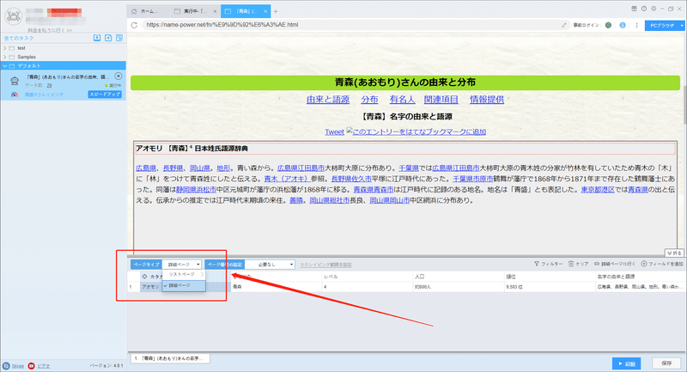The height and width of the screenshot is (372, 687).
Task: Open the ページ番号の設定 dropdown showing 必要なし
Action: coord(270,265)
